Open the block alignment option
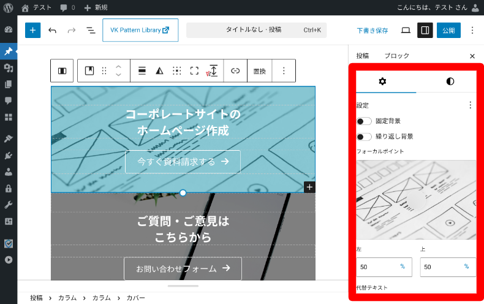This screenshot has width=484, height=304. 142,70
